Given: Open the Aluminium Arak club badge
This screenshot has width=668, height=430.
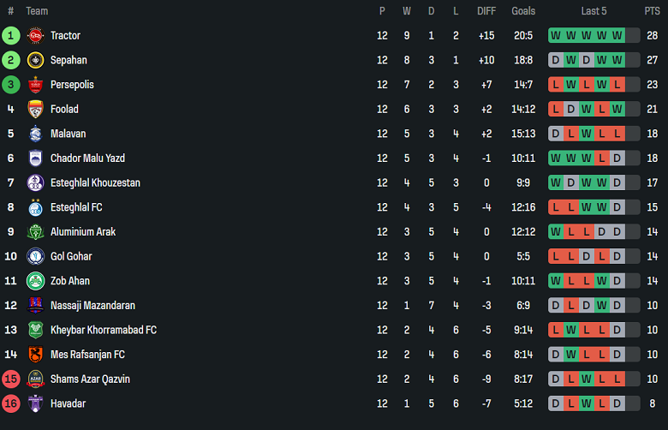Looking at the screenshot, I should pos(35,232).
